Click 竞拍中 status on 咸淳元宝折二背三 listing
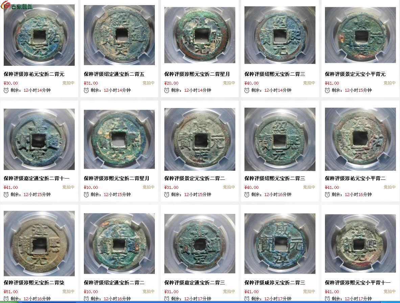The height and width of the screenshot is (303, 400). [x=309, y=291]
